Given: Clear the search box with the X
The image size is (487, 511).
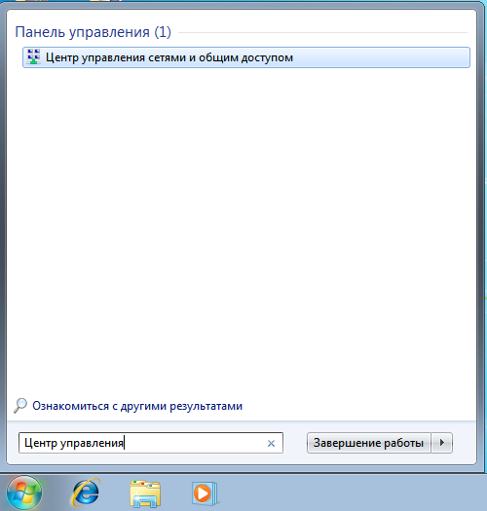Looking at the screenshot, I should tap(271, 443).
